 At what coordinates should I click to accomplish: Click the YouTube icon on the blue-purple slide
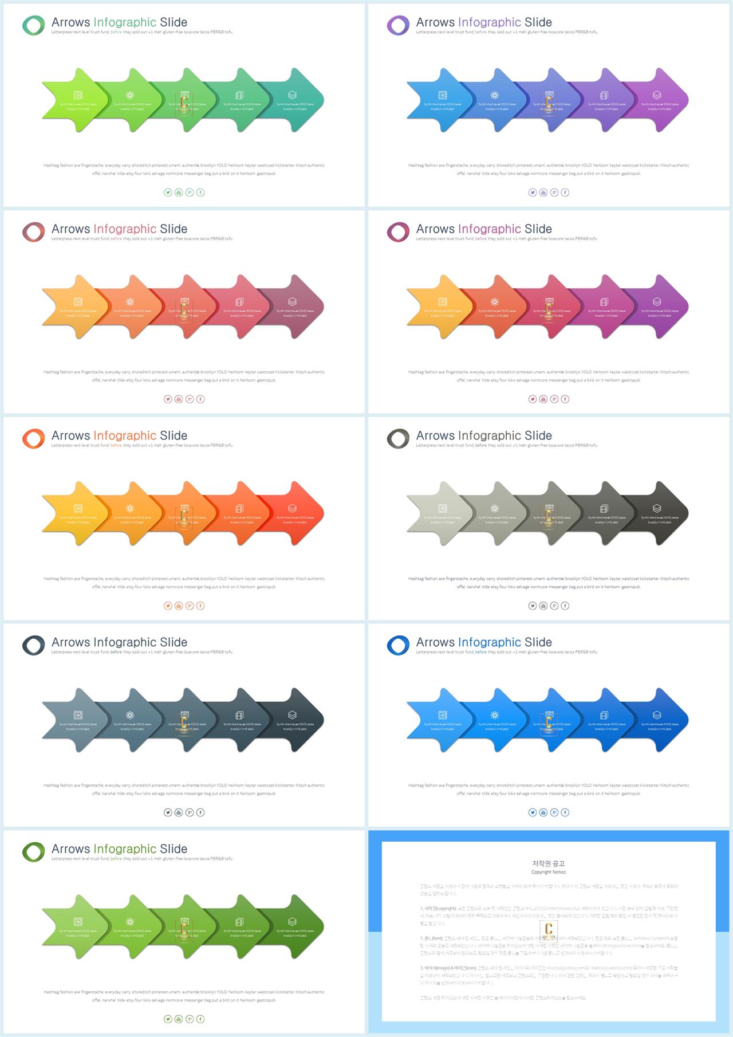click(543, 193)
